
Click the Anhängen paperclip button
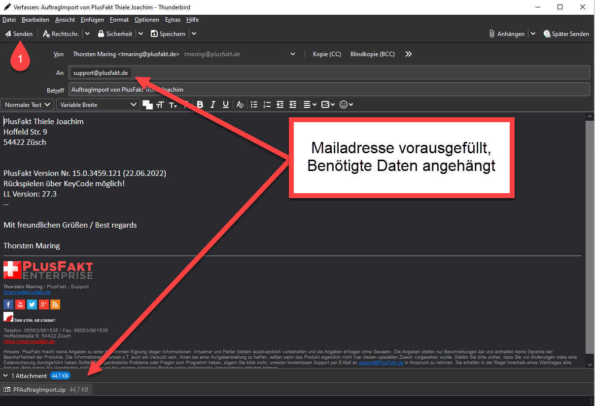tap(507, 34)
